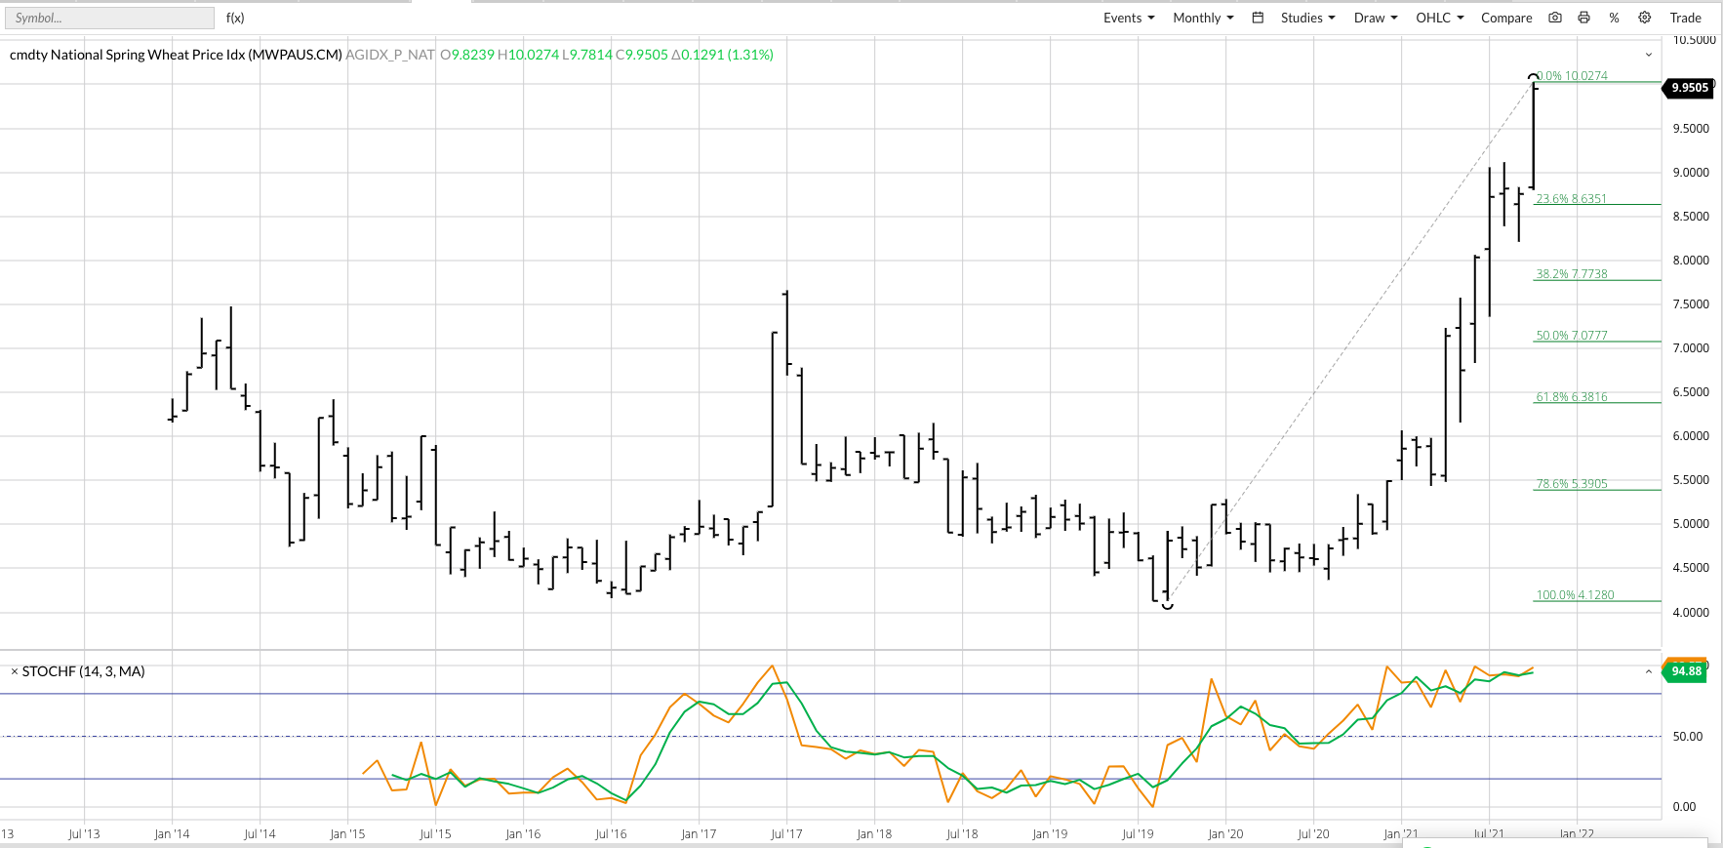Screen dimensions: 1723x848
Task: Select the 50.0% Fibonacci retracement level label
Action: click(1571, 336)
